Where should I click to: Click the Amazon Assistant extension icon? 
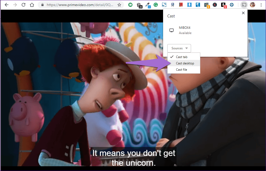point(223,5)
